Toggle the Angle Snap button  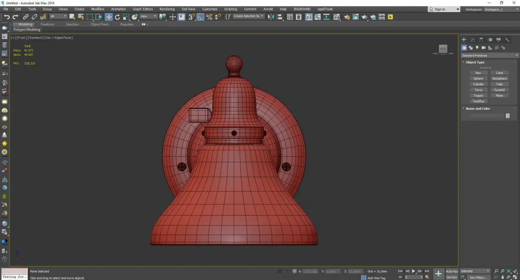[x=200, y=17]
